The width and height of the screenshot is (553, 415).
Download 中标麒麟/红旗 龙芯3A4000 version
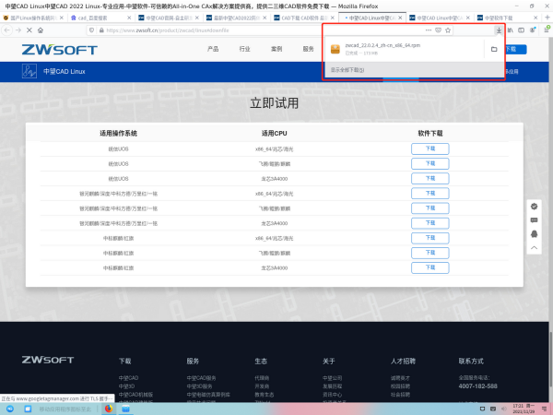pos(429,267)
